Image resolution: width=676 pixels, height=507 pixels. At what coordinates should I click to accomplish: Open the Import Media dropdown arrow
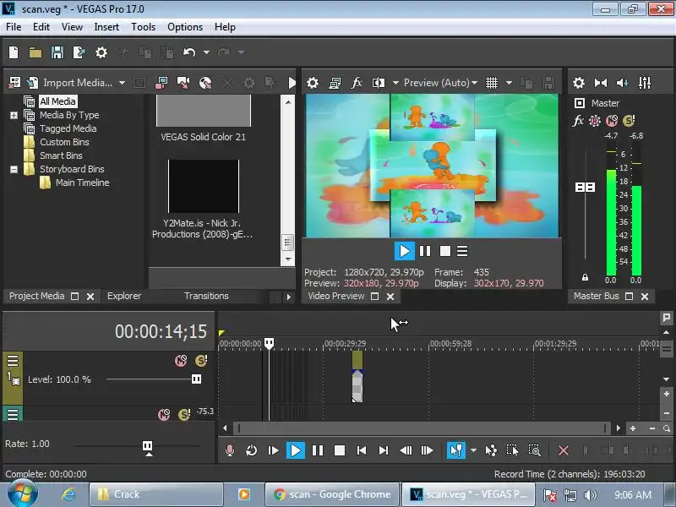pos(122,83)
